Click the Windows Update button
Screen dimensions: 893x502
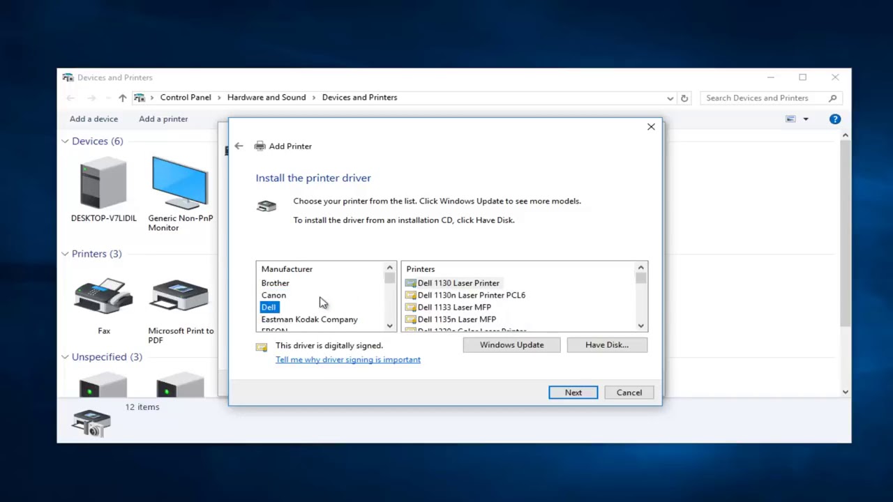tap(511, 345)
